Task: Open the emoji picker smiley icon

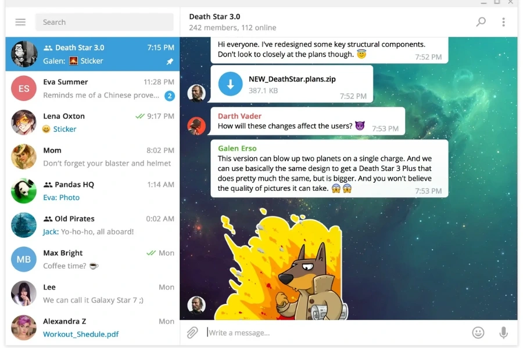Action: 478,332
